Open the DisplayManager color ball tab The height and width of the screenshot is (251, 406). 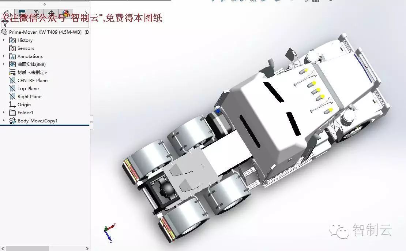[66, 14]
